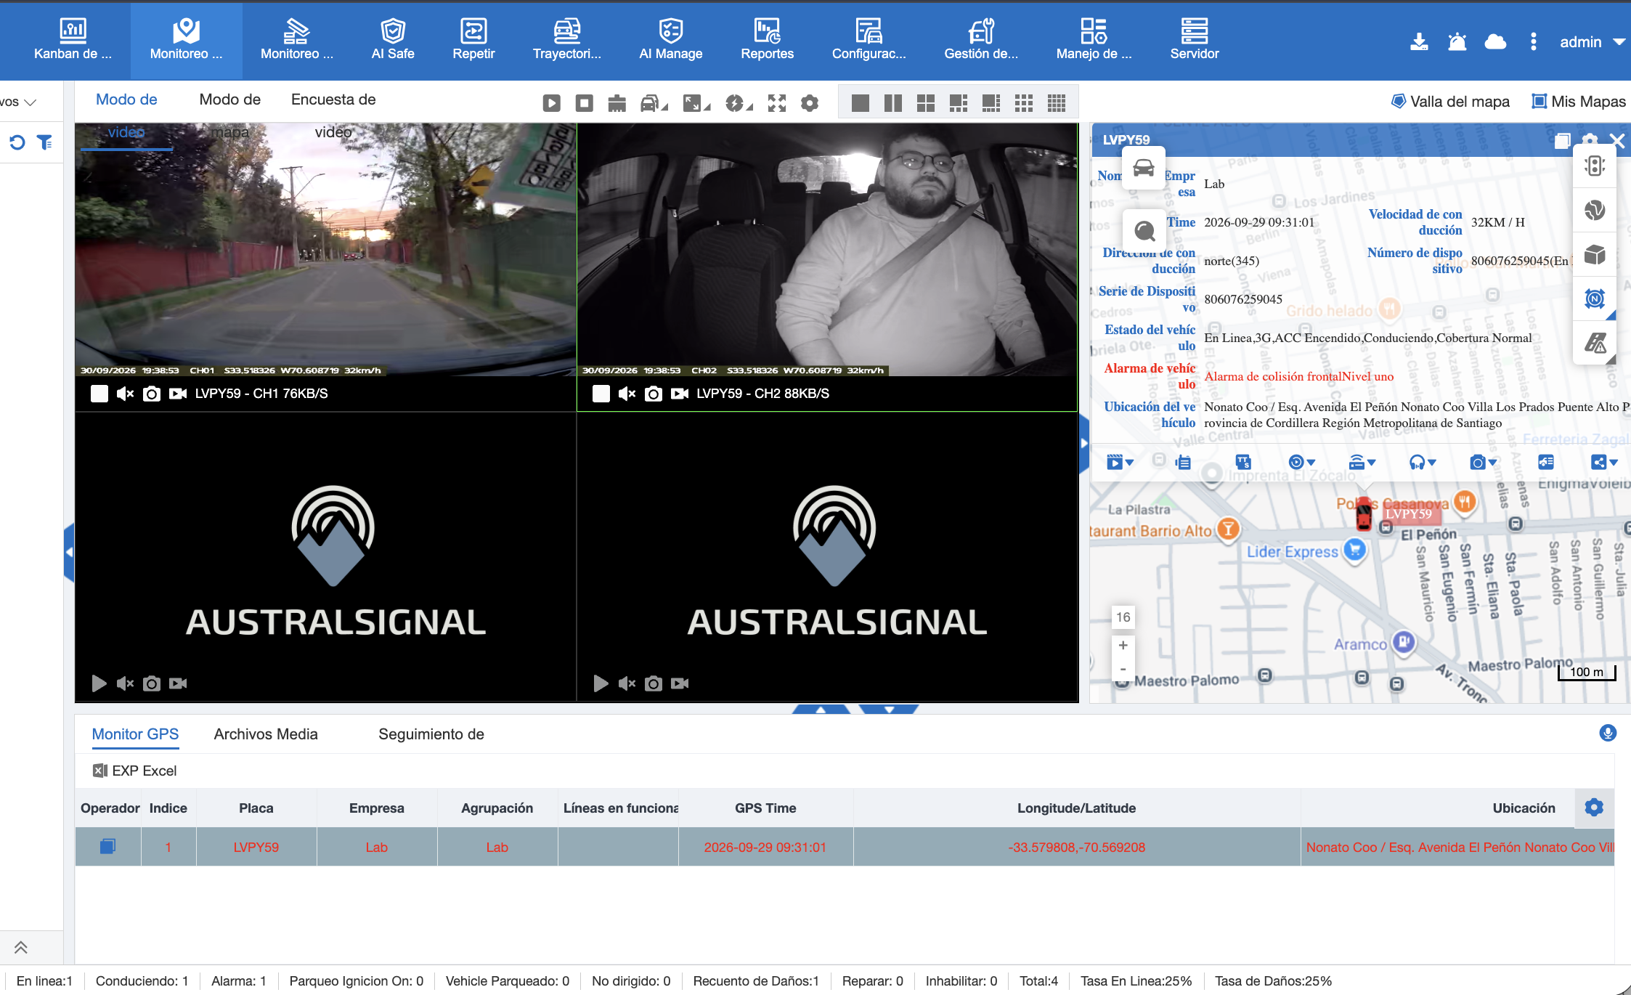Unmute audio on LVPY59 CH2
1631x995 pixels.
(x=627, y=394)
